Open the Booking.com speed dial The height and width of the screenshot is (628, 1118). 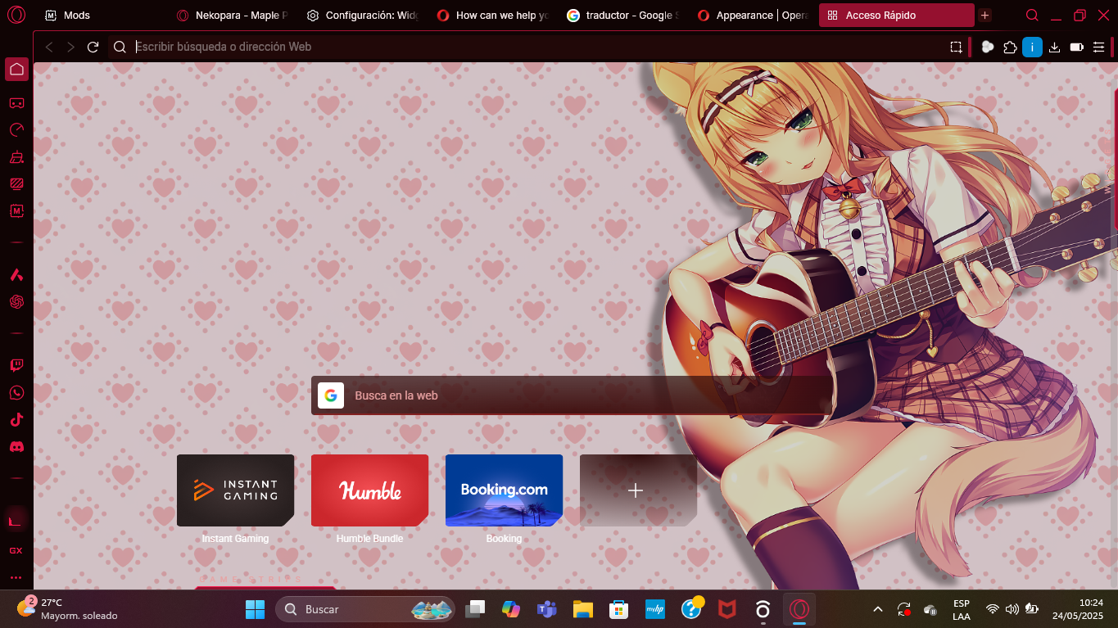(504, 490)
